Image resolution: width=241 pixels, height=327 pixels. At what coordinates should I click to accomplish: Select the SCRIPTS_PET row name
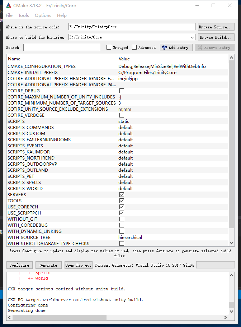[21, 176]
